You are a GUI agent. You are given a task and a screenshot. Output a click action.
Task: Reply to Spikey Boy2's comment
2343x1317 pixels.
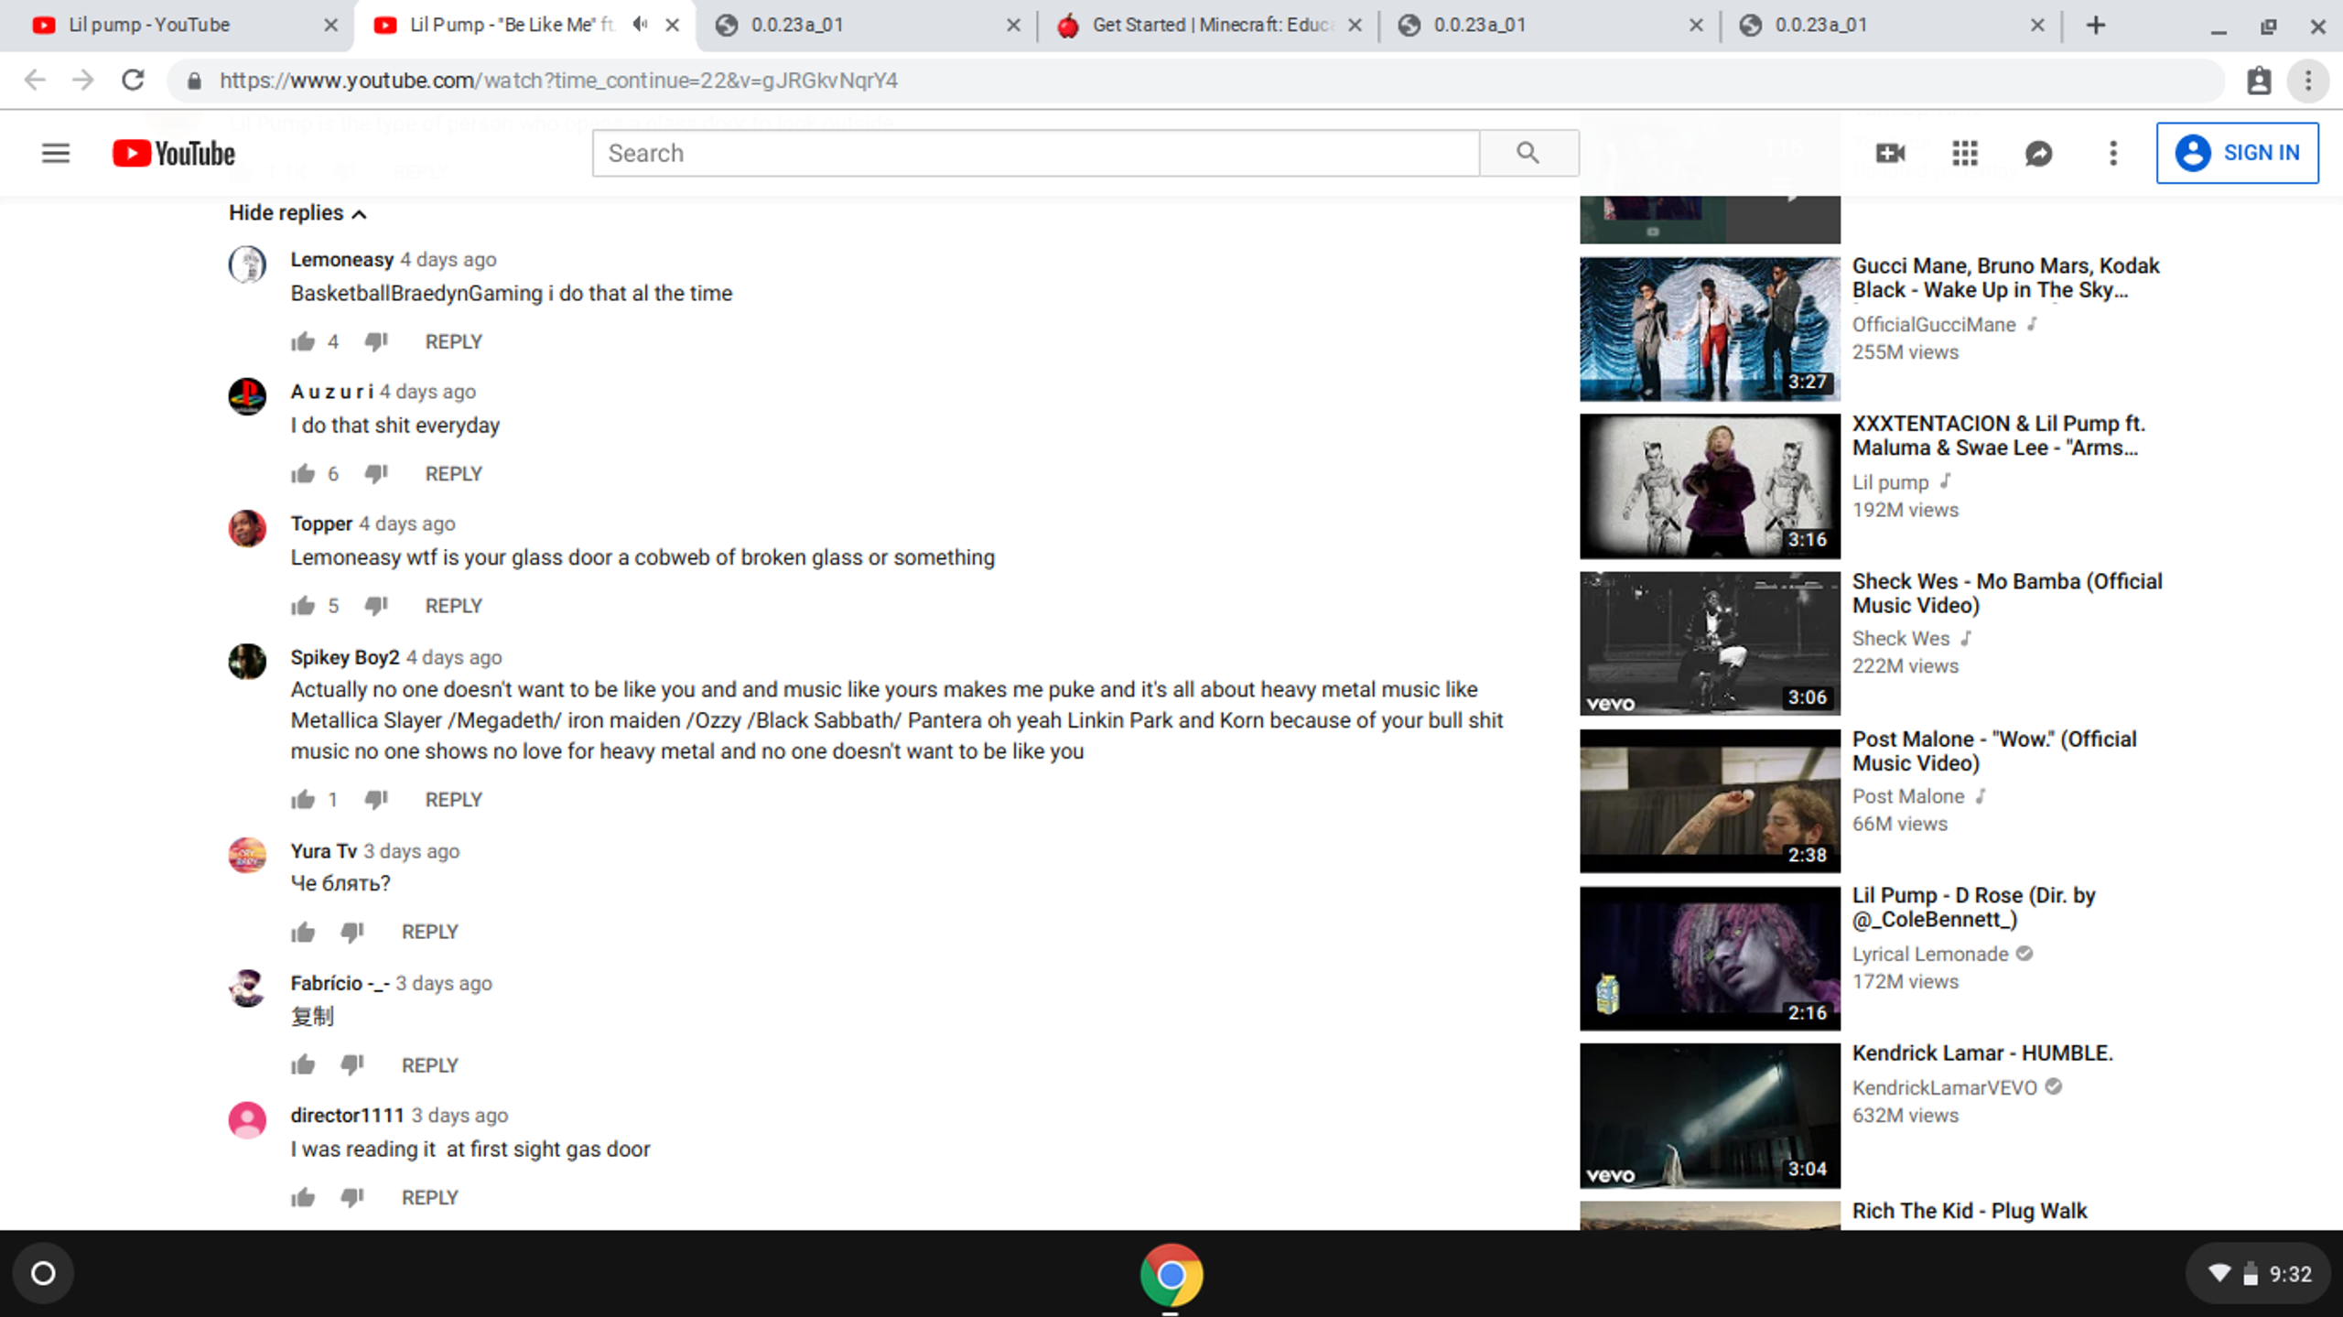click(x=453, y=800)
